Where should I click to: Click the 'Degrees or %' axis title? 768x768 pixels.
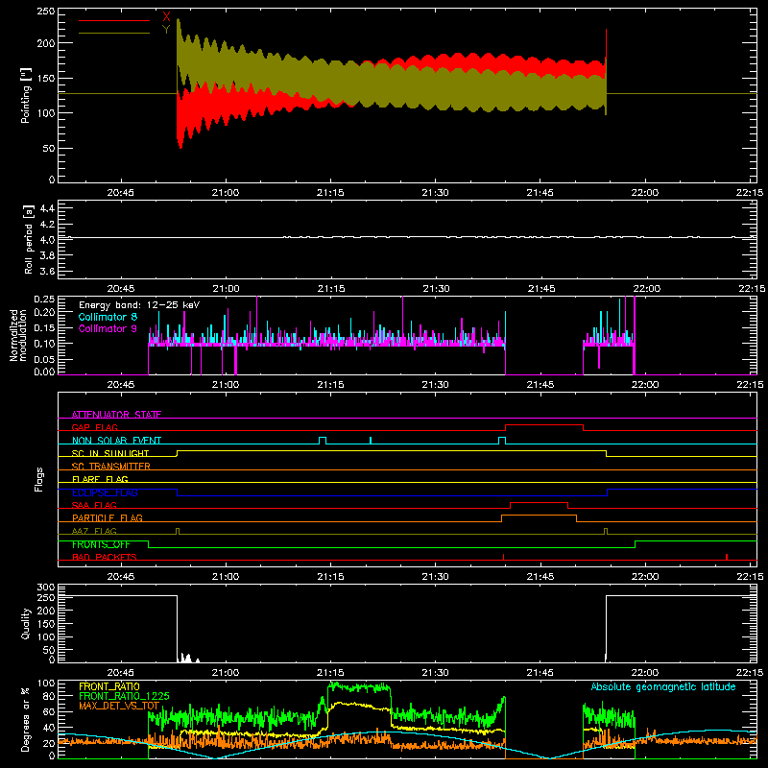coord(26,719)
